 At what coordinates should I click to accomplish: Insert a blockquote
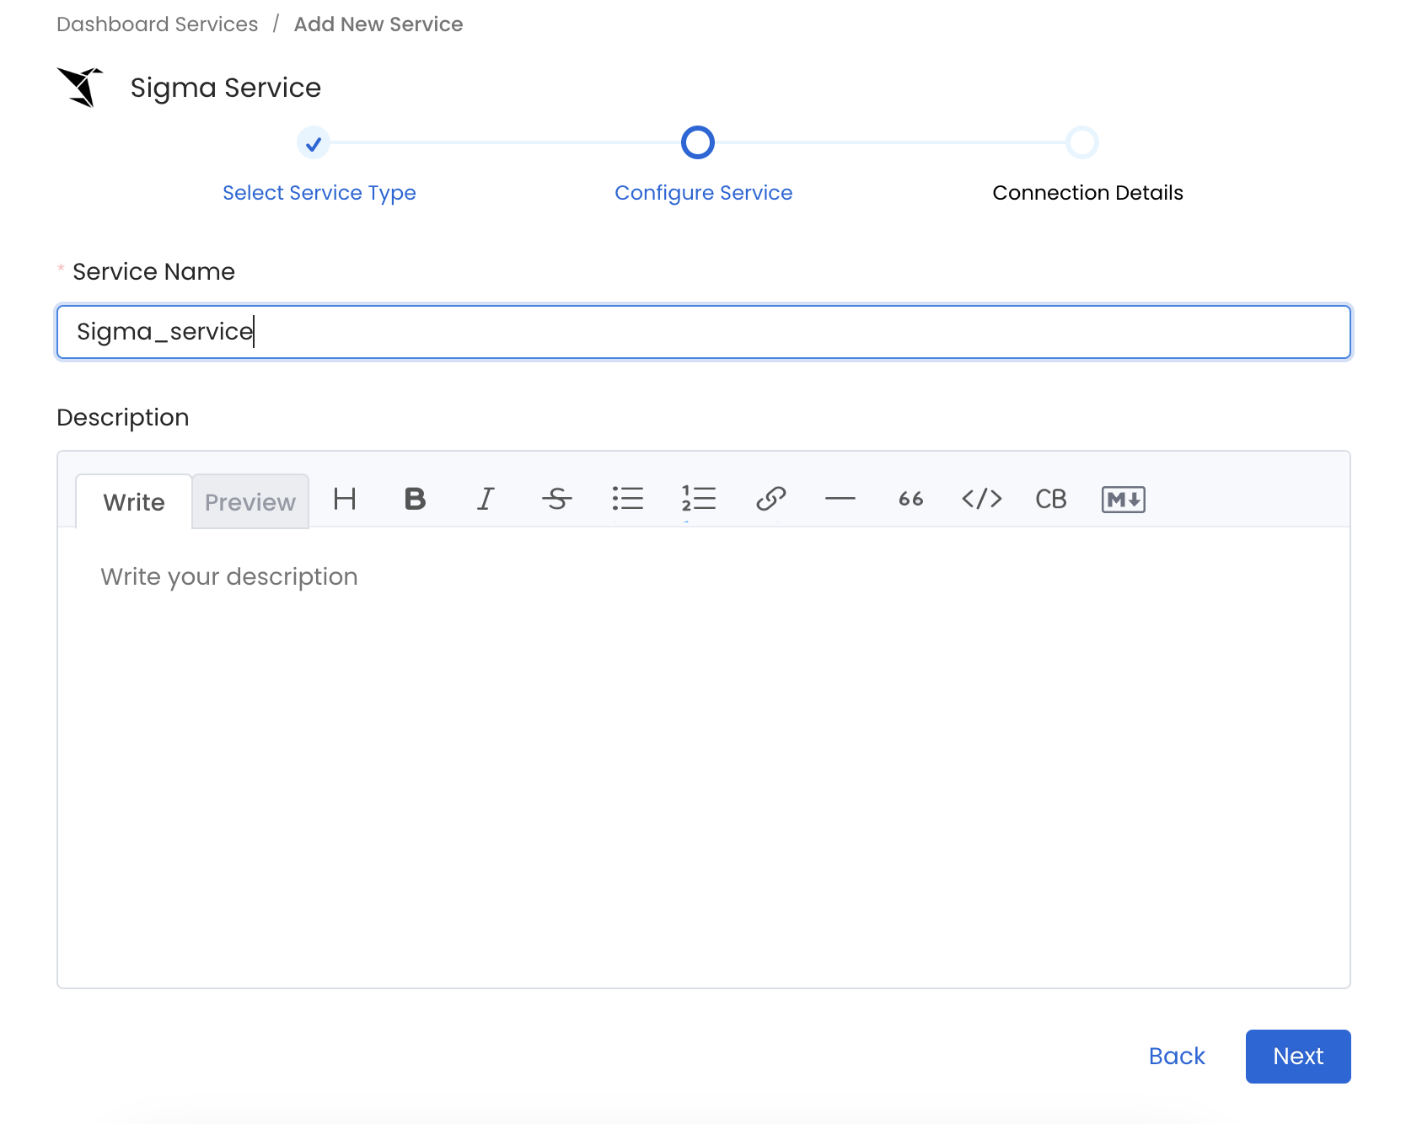click(x=910, y=500)
